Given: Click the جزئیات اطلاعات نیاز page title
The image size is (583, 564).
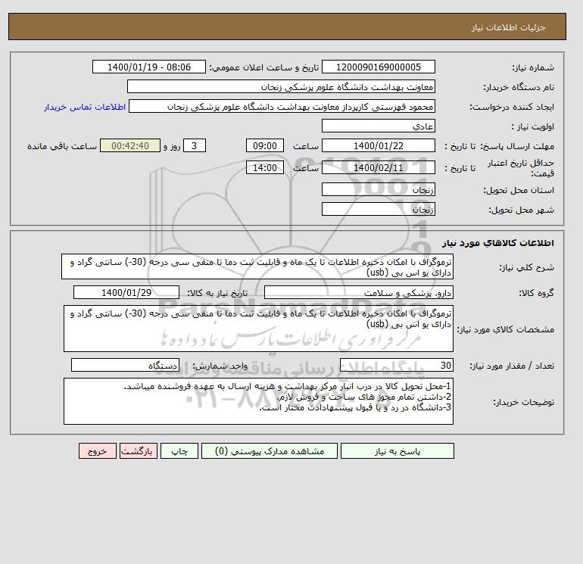Looking at the screenshot, I should pyautogui.click(x=508, y=27).
